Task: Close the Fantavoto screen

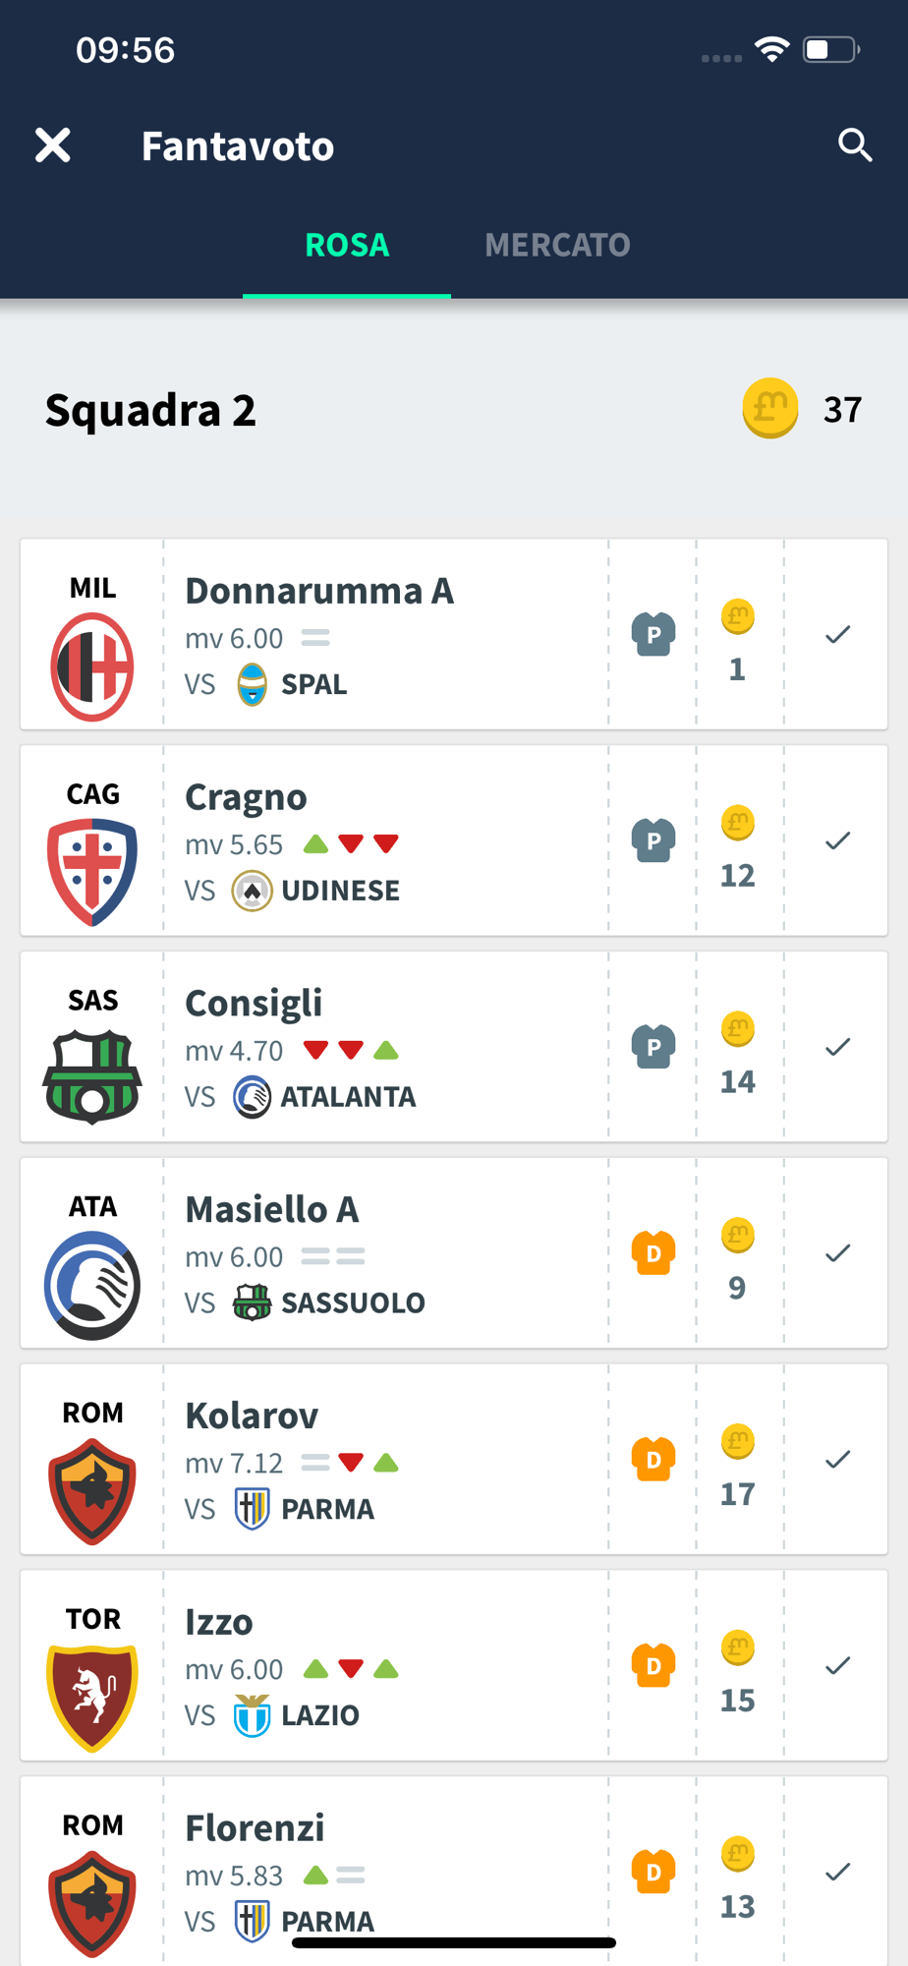Action: point(53,145)
